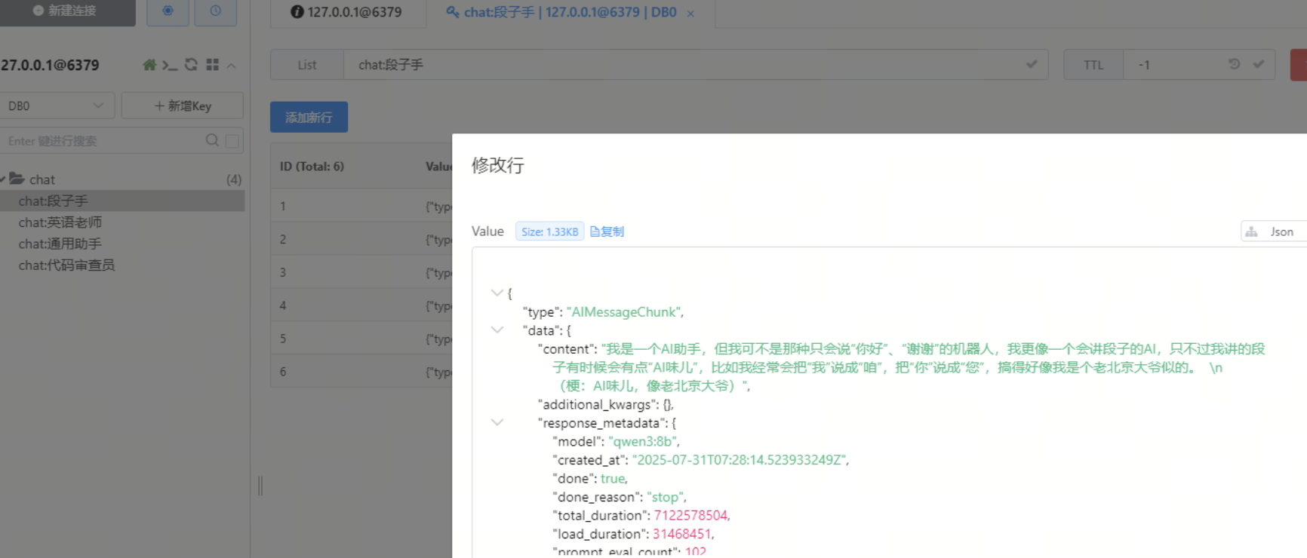Switch to the chat:段子手 | 127.0.0.1@6379 | DB0 tab

[x=561, y=12]
